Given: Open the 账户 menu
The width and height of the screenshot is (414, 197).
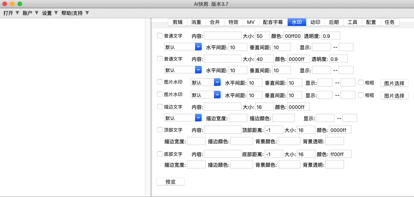Looking at the screenshot, I should [30, 13].
